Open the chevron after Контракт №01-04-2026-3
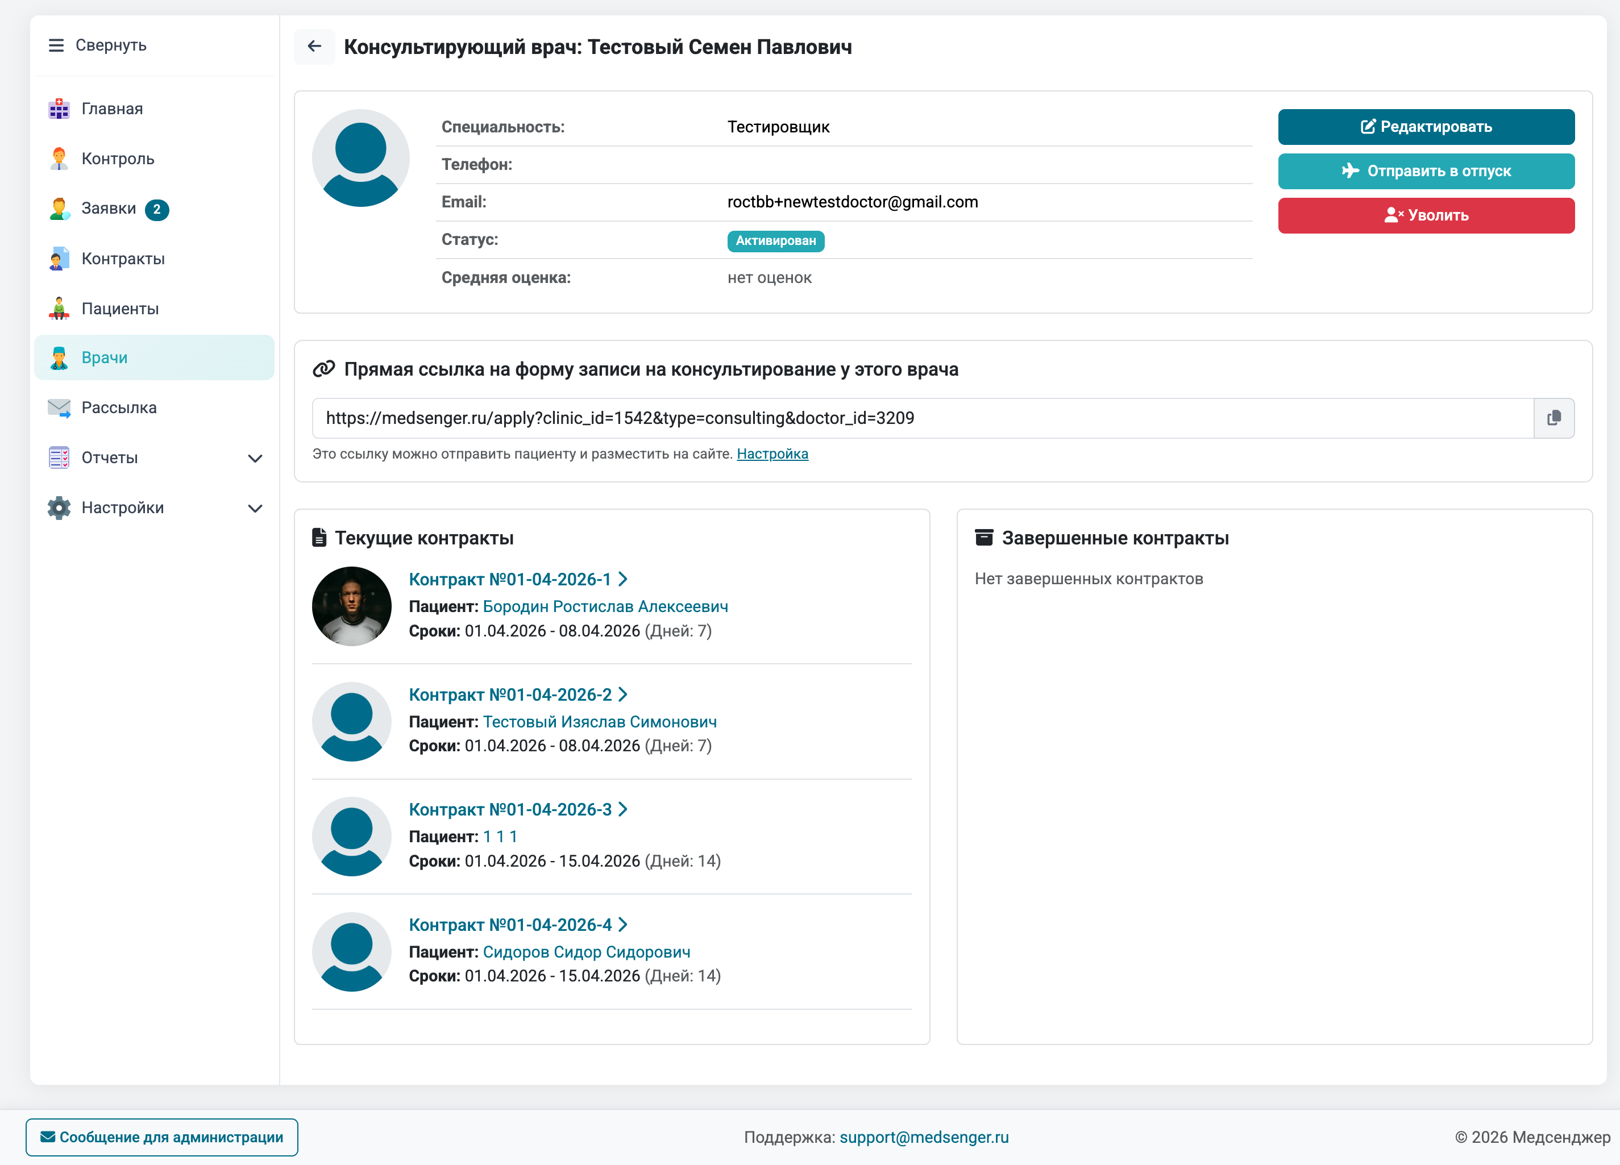 pos(623,809)
